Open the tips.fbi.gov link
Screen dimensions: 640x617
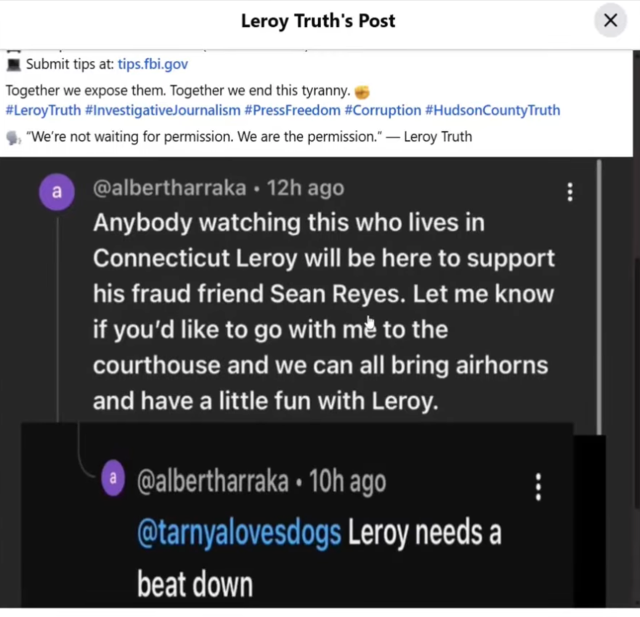[x=153, y=64]
